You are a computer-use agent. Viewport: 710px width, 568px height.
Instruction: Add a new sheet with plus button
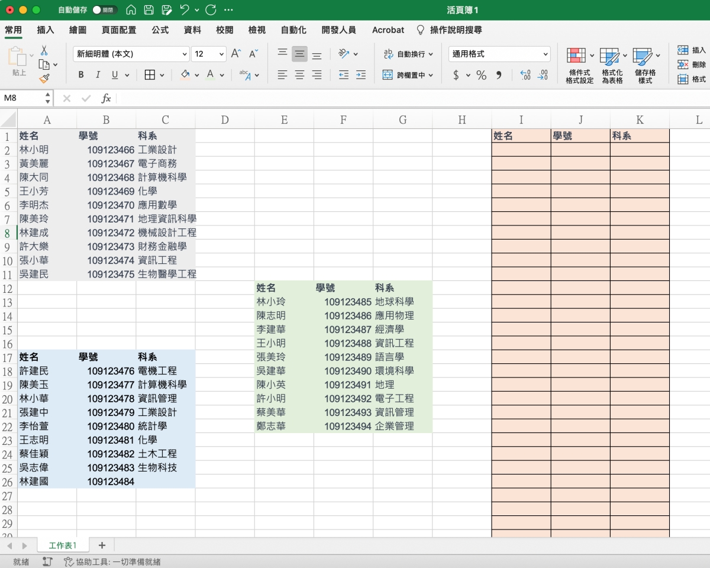[102, 545]
